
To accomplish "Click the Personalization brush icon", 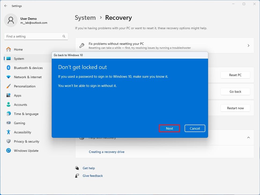I will (9, 86).
